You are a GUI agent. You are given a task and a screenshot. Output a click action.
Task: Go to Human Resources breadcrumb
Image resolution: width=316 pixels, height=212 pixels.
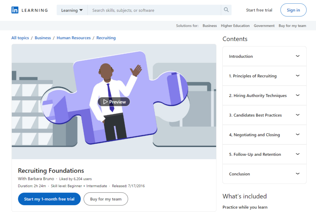73,38
